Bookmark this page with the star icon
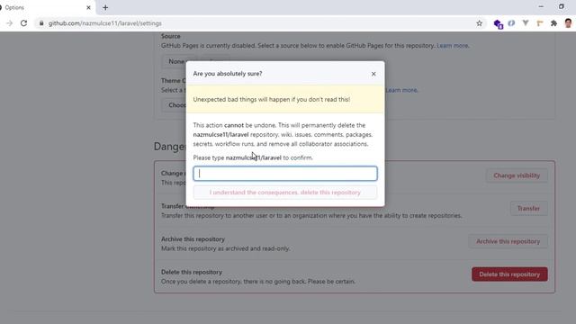Image resolution: width=576 pixels, height=324 pixels. (x=479, y=23)
